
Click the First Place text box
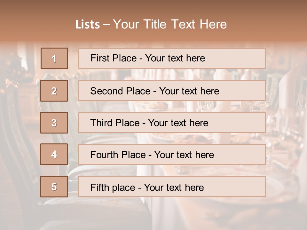172,58
